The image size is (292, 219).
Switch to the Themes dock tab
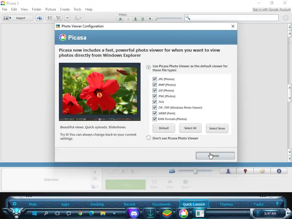pyautogui.click(x=226, y=204)
